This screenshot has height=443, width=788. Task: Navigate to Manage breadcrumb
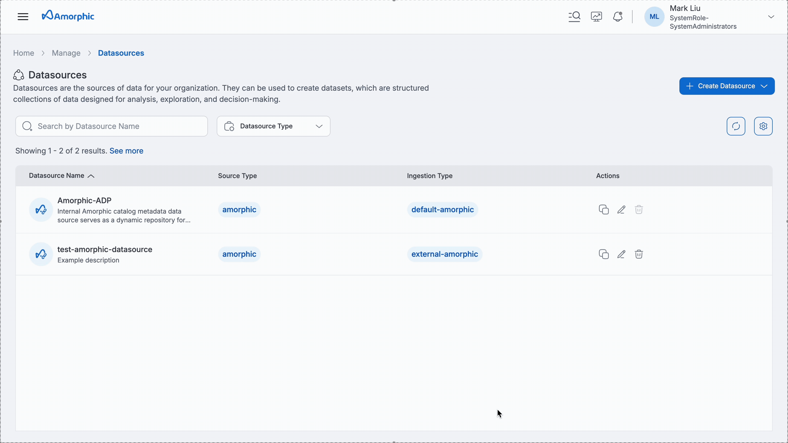pyautogui.click(x=66, y=53)
